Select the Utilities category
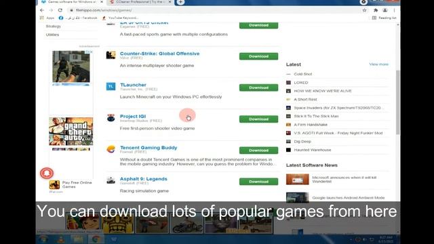 point(53,35)
